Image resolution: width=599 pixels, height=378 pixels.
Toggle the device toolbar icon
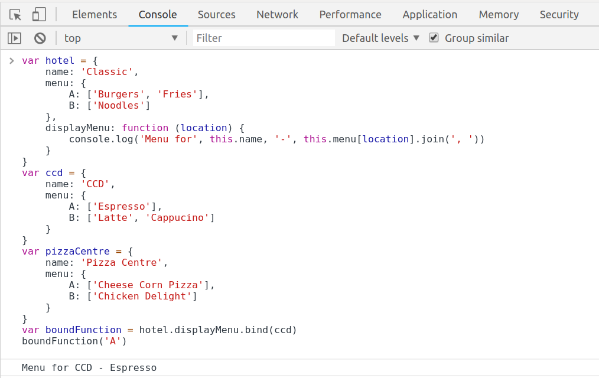click(39, 15)
